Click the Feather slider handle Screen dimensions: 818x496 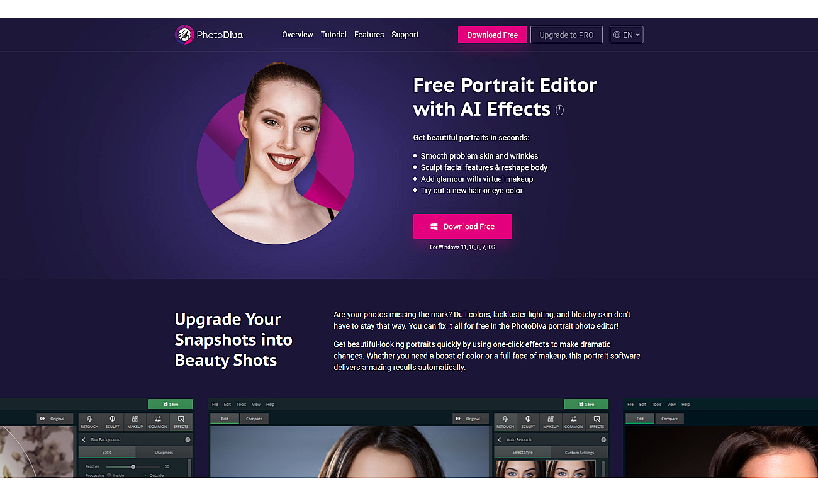click(x=133, y=466)
